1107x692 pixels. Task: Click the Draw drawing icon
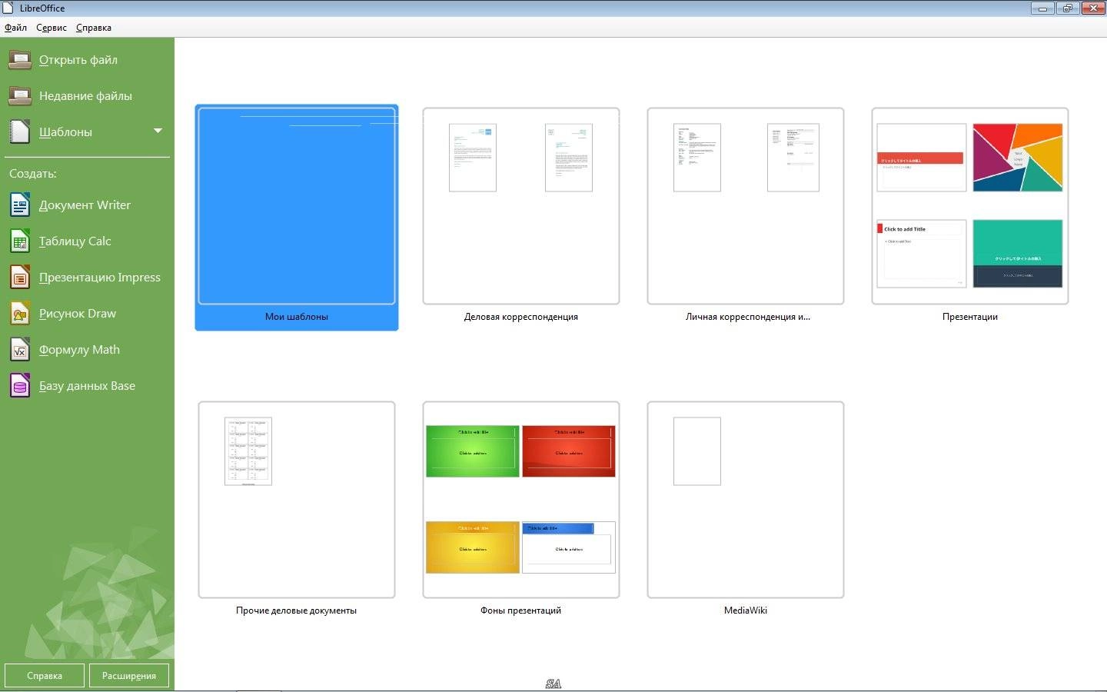tap(20, 314)
